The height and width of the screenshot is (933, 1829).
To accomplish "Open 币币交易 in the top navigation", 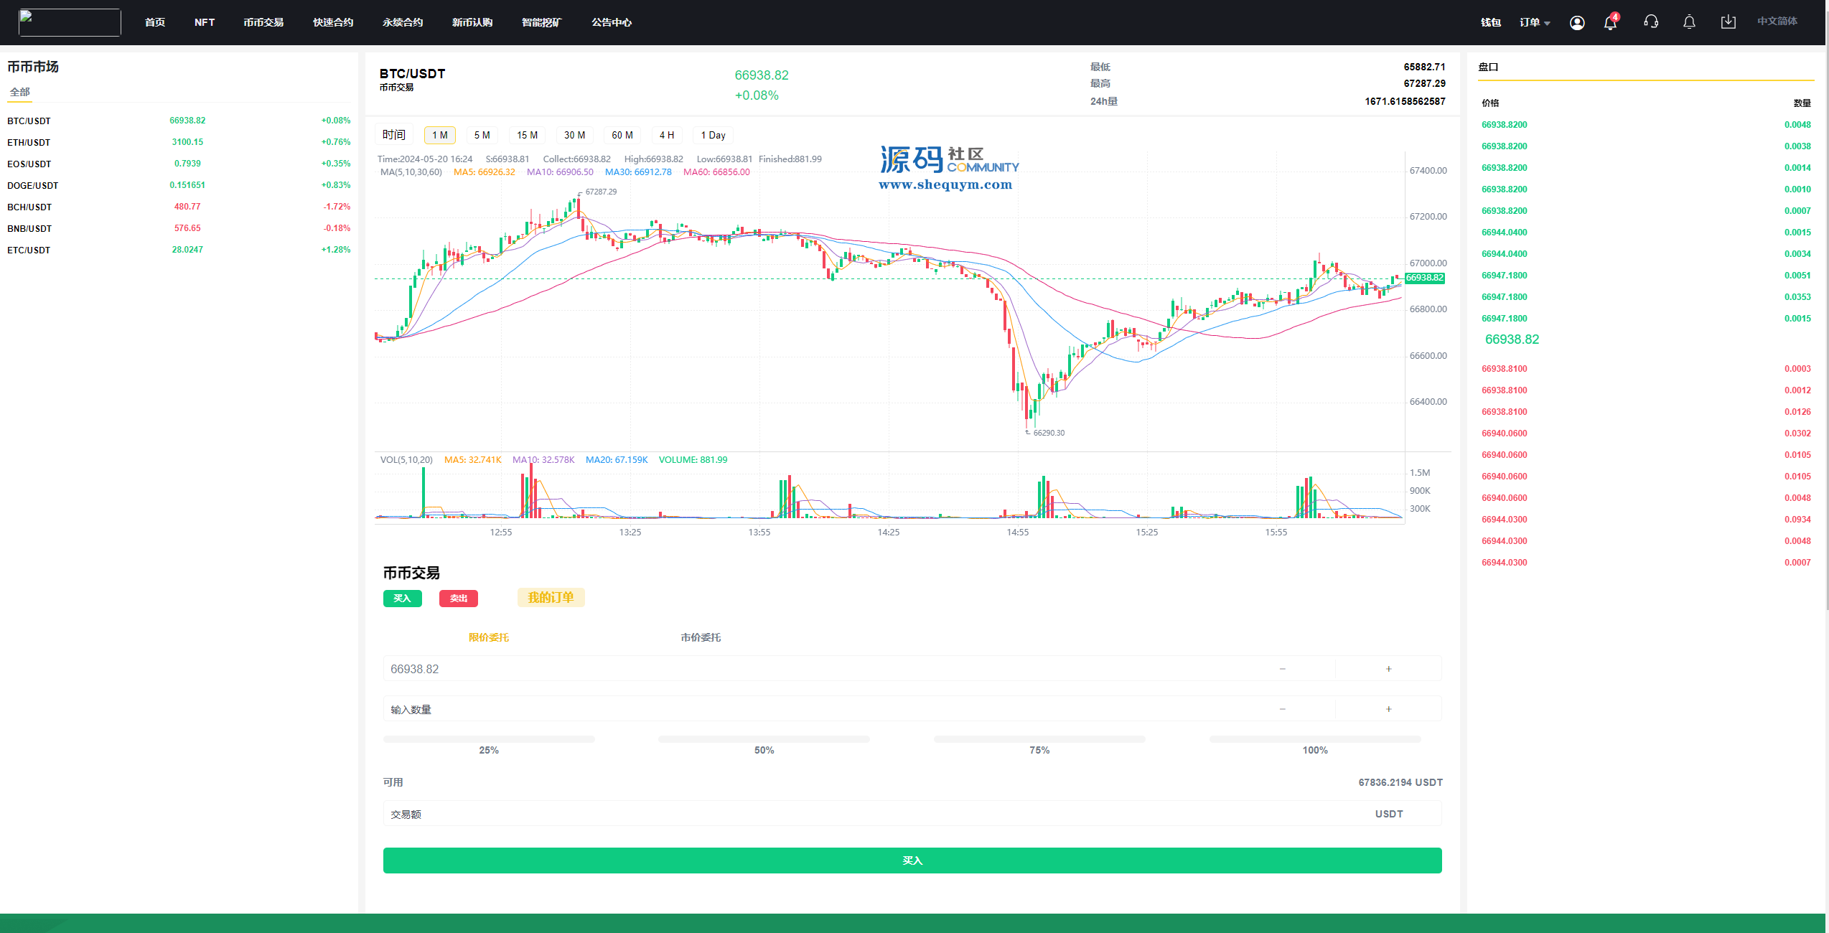I will (x=263, y=22).
